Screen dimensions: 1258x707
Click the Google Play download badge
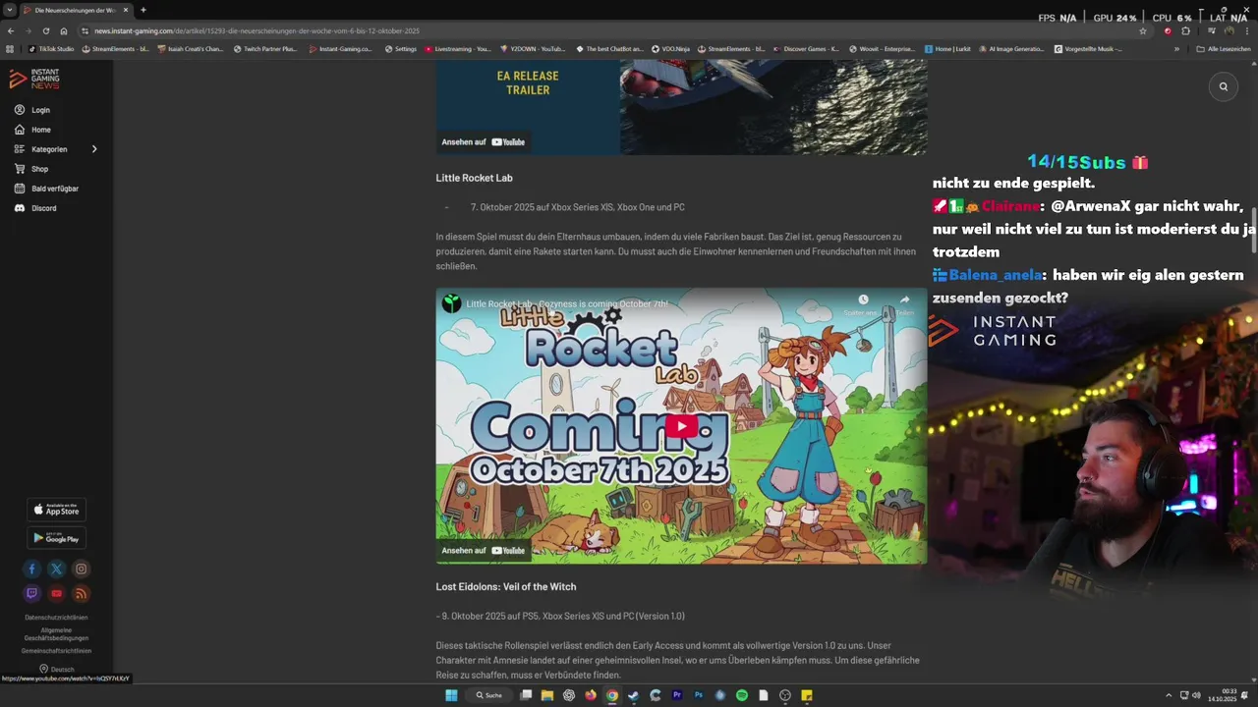[x=56, y=537]
